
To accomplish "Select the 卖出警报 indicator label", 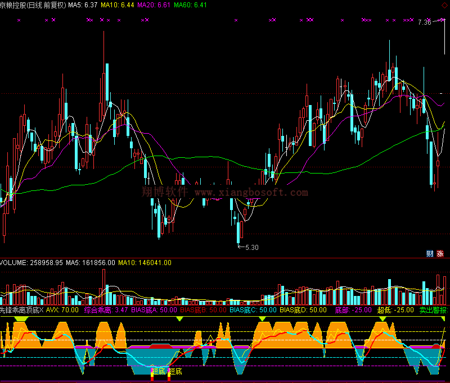I will [x=434, y=310].
